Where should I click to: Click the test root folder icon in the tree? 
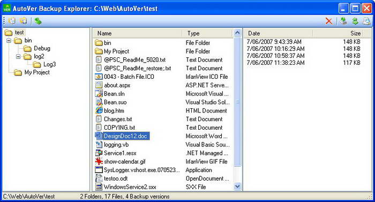point(9,33)
